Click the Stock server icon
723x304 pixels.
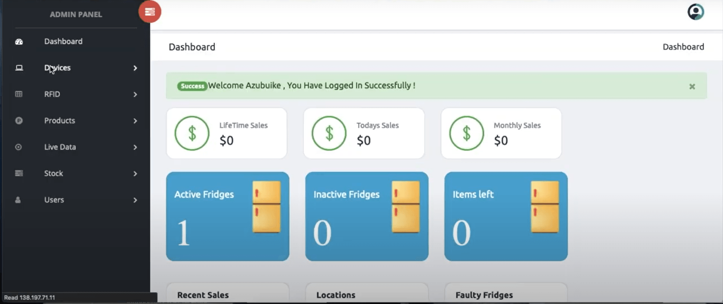(x=19, y=174)
